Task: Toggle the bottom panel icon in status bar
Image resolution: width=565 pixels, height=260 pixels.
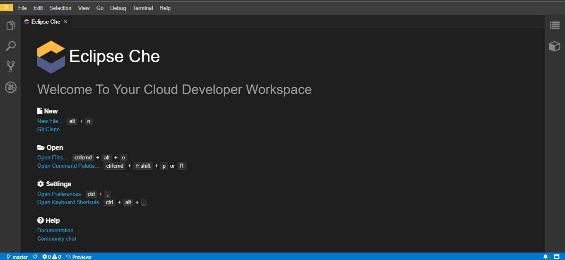Action: pyautogui.click(x=557, y=257)
